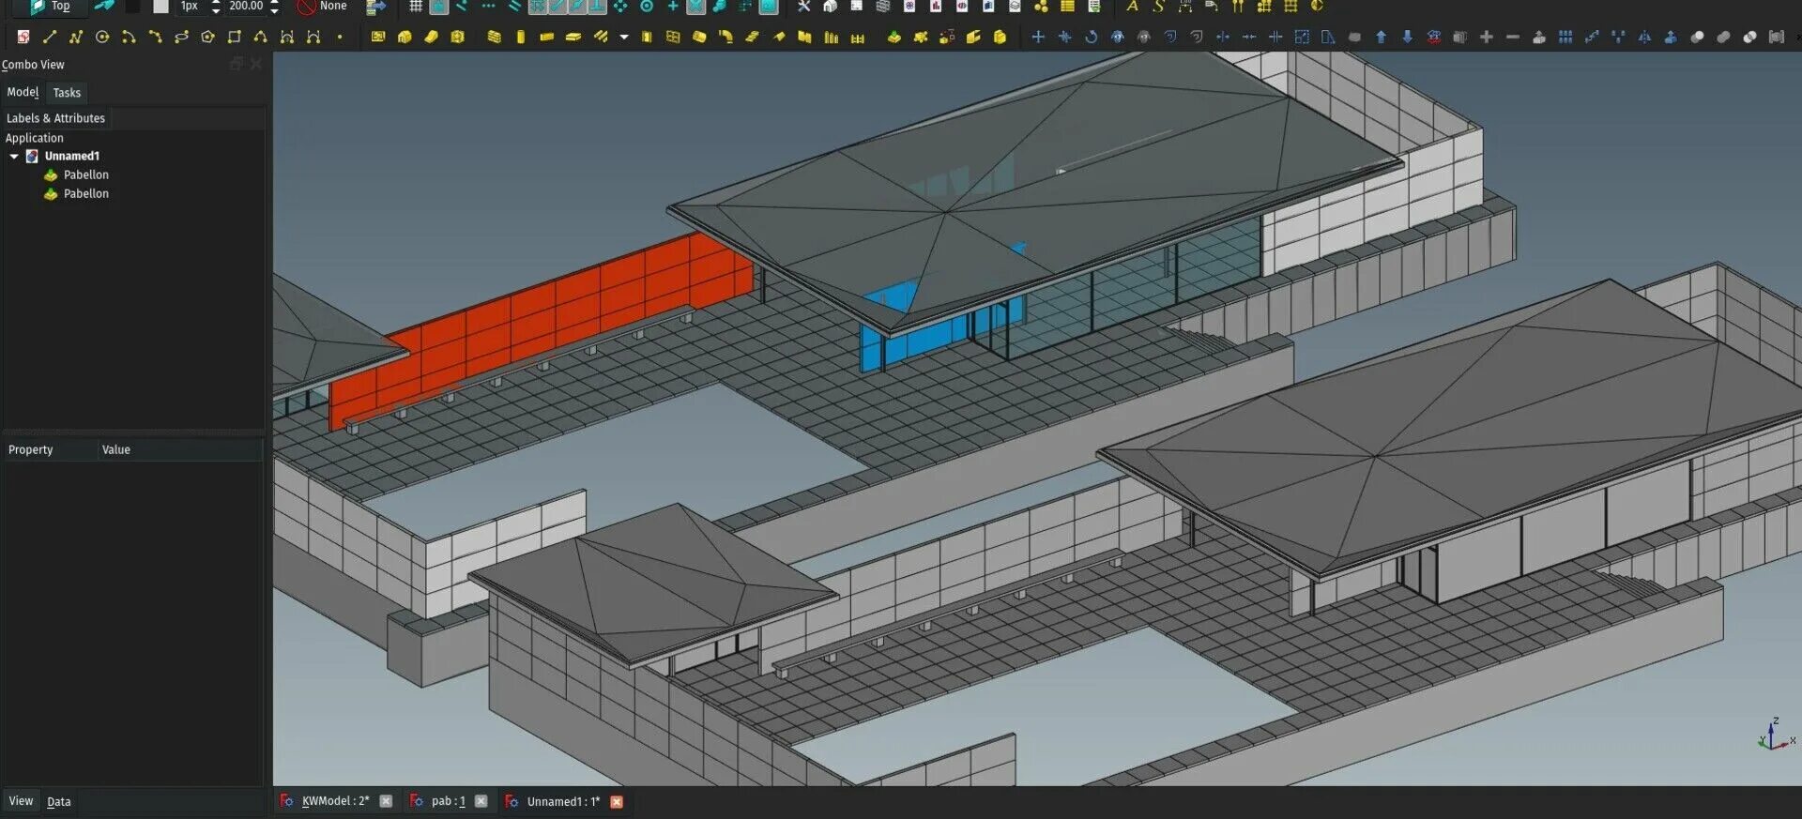Create an Arch Door
The height and width of the screenshot is (819, 1802).
click(x=647, y=38)
